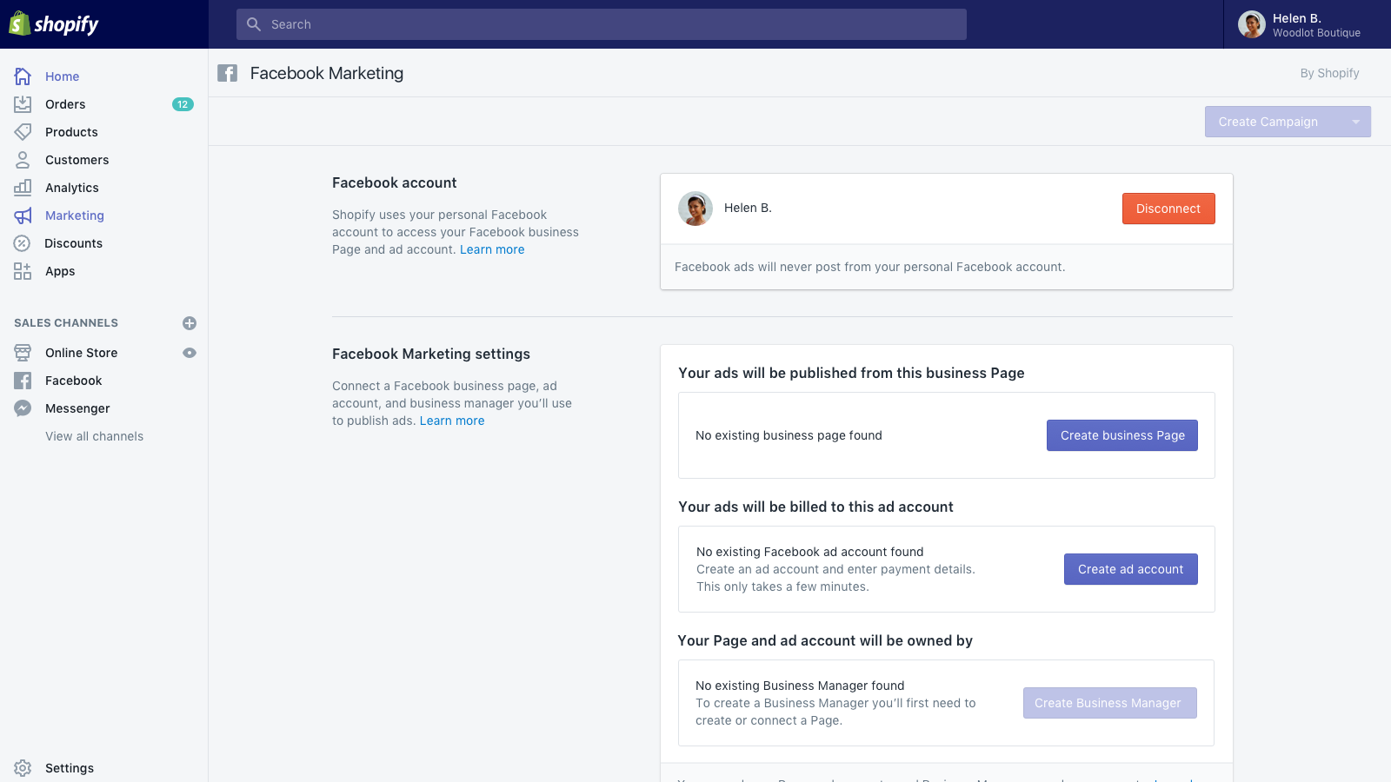Open Orders using the box icon
Viewport: 1391px width, 782px height.
(x=23, y=104)
